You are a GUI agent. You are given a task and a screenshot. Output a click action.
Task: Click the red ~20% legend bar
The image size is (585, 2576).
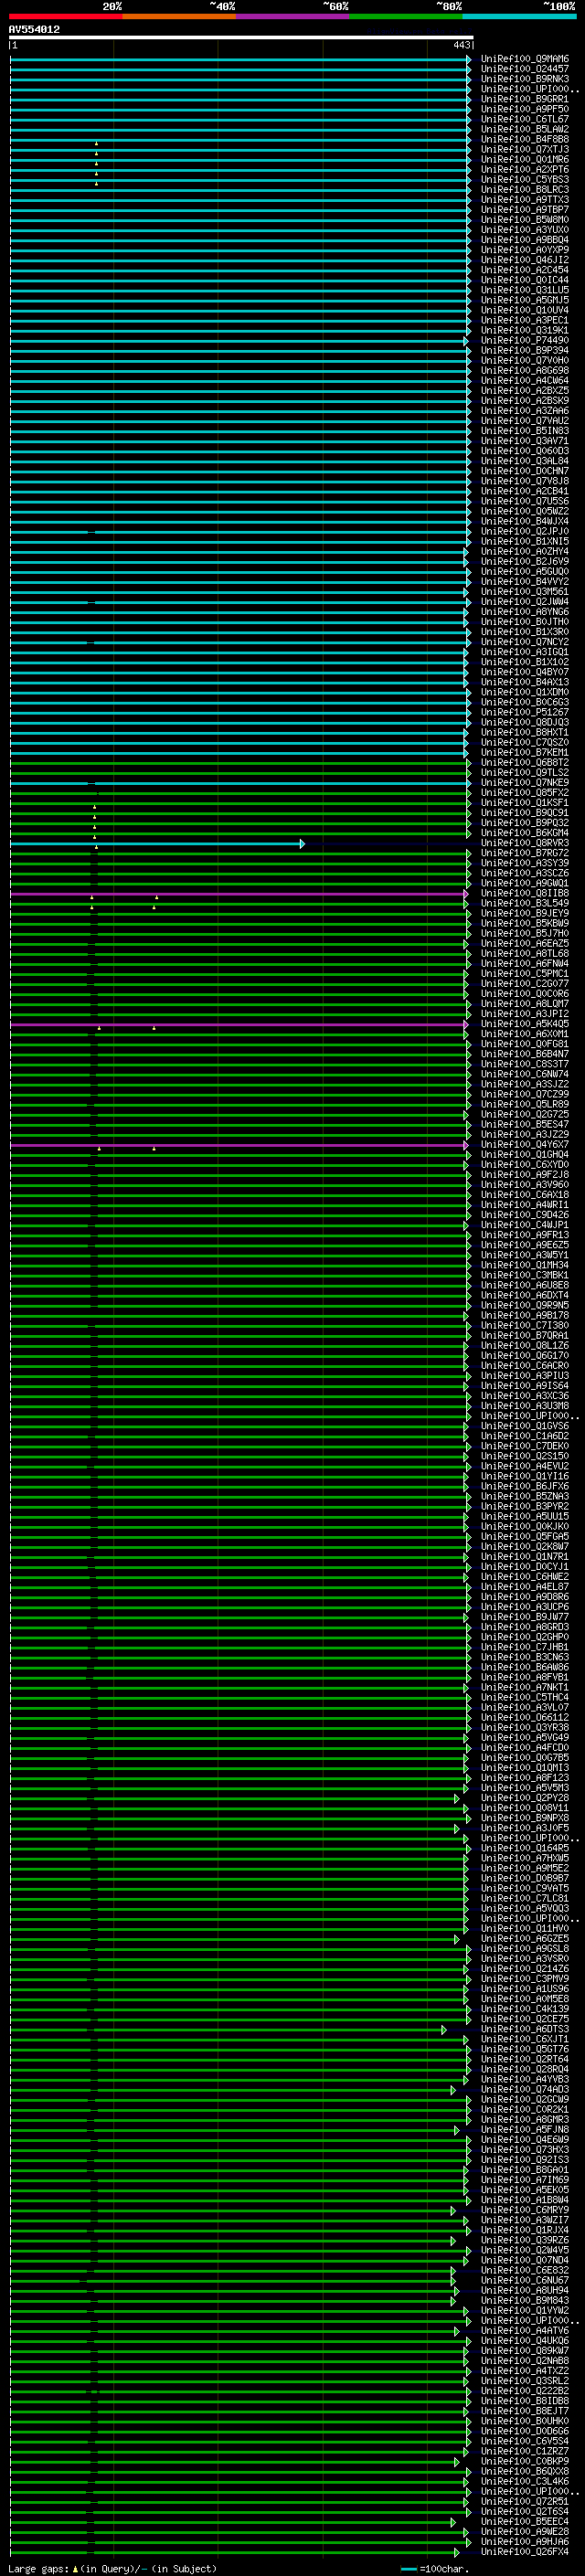point(65,16)
